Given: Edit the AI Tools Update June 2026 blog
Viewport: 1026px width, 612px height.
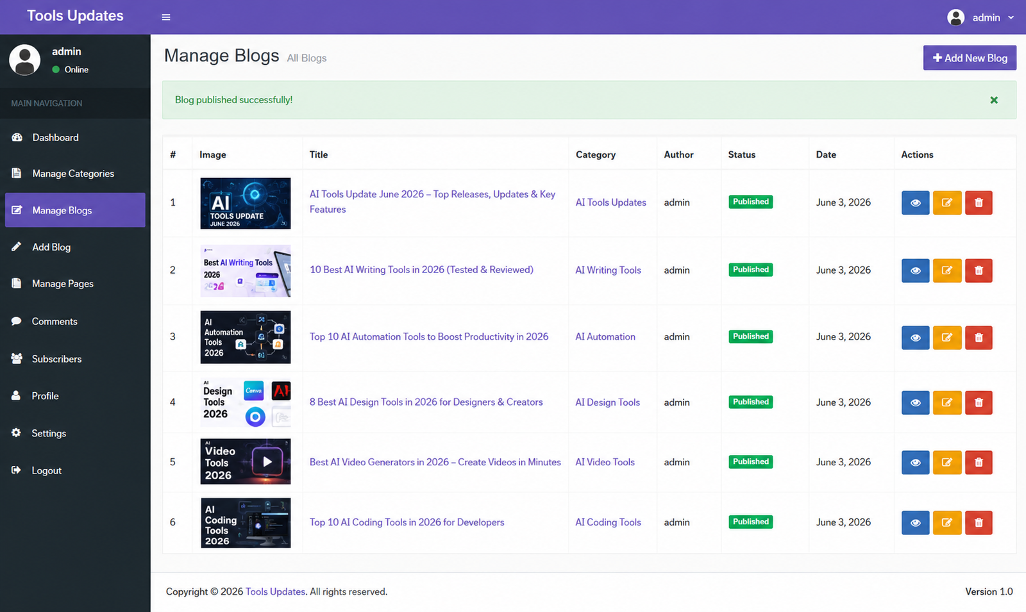Looking at the screenshot, I should pos(947,203).
